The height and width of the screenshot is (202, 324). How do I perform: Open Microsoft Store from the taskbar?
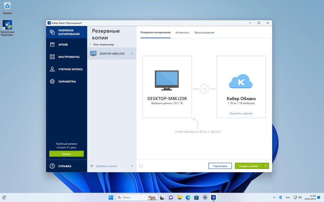(196, 197)
